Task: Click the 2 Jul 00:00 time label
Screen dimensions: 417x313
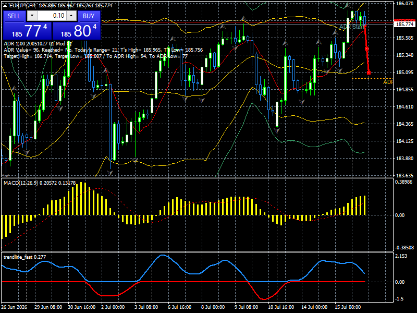Action: point(113,307)
